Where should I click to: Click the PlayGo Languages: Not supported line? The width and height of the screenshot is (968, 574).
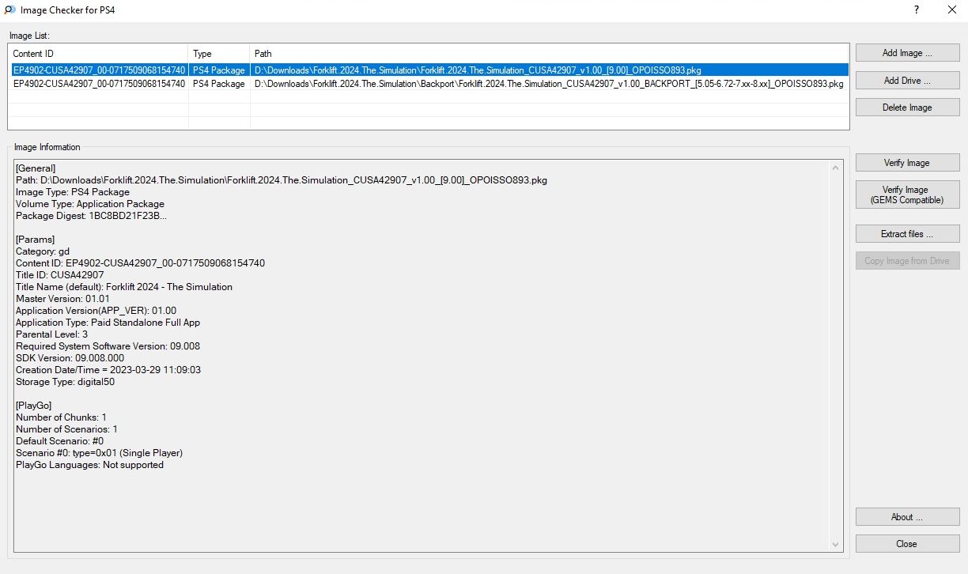[x=90, y=465]
